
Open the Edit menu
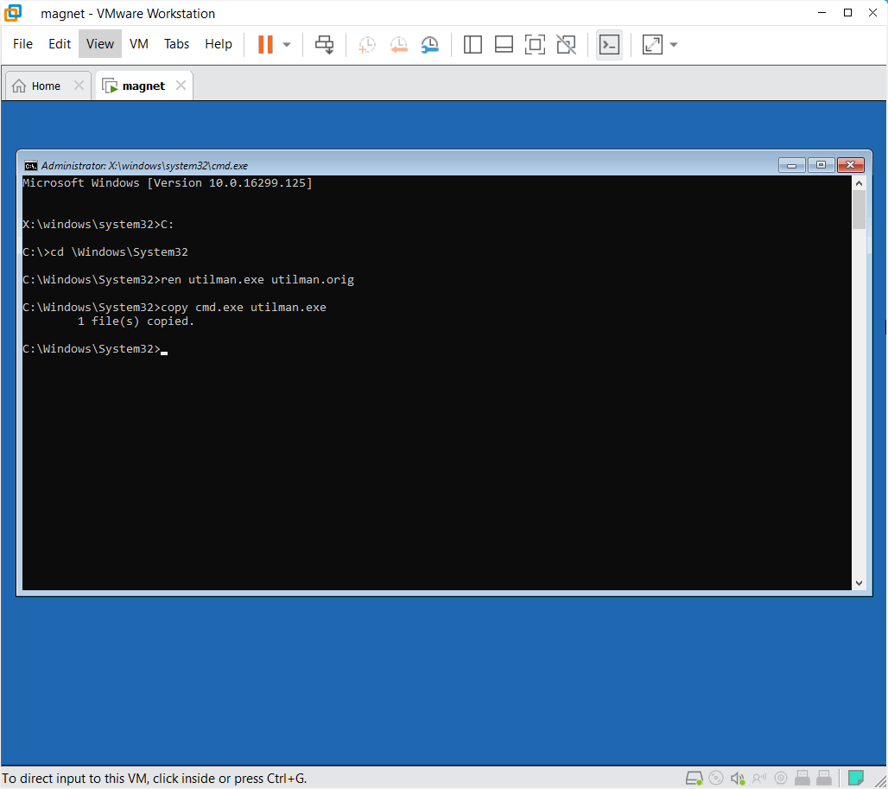(x=60, y=43)
